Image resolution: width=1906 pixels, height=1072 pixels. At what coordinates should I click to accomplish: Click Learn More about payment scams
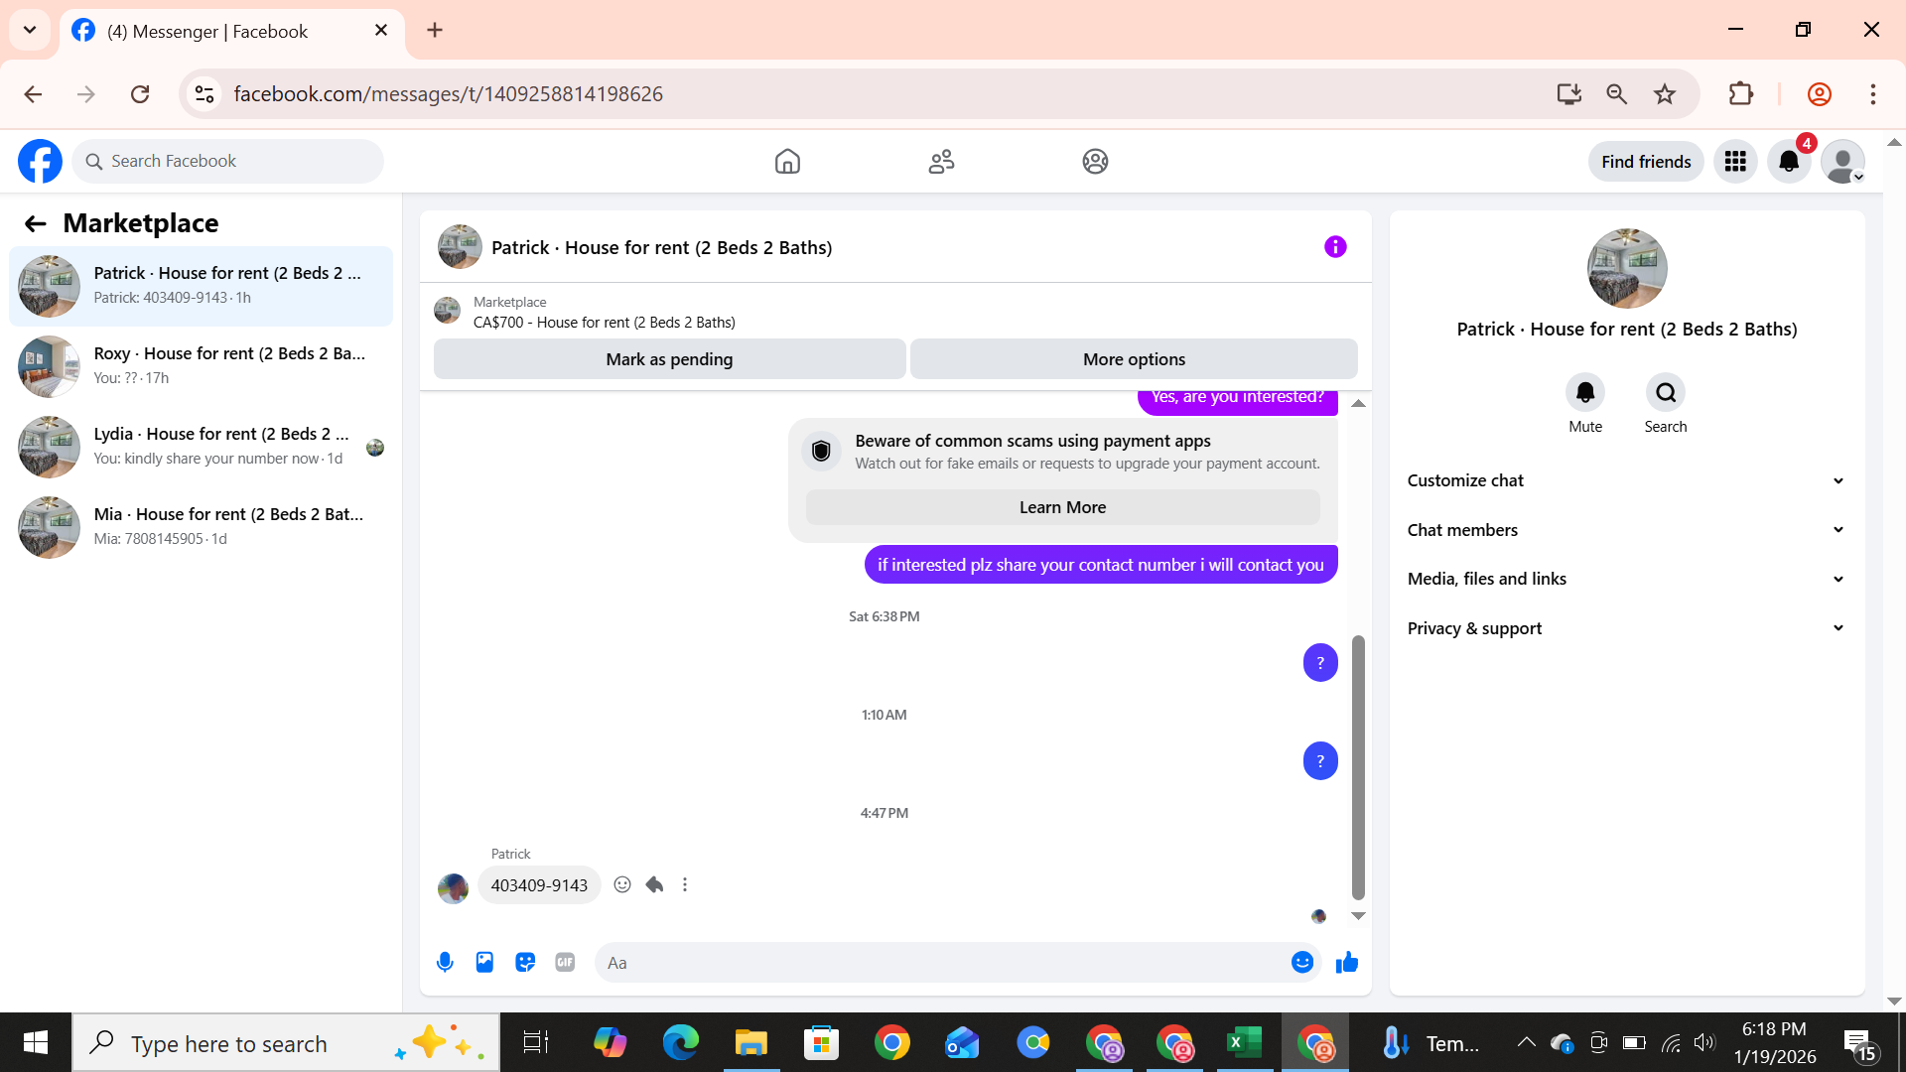point(1062,507)
